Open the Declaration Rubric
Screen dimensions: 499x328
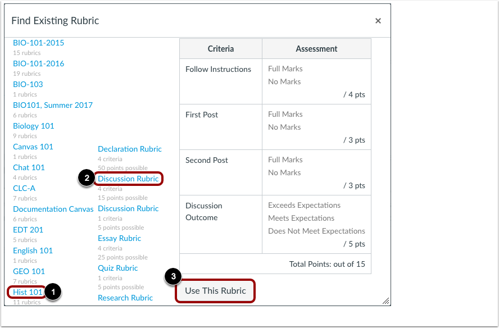coord(129,149)
